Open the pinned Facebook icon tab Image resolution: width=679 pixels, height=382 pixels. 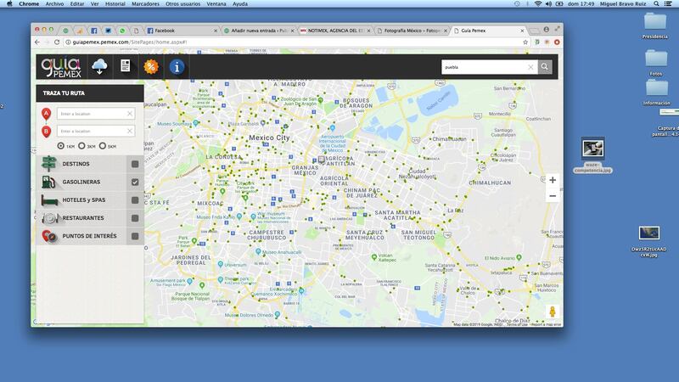94,31
